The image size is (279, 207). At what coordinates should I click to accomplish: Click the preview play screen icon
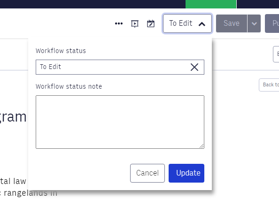135,23
